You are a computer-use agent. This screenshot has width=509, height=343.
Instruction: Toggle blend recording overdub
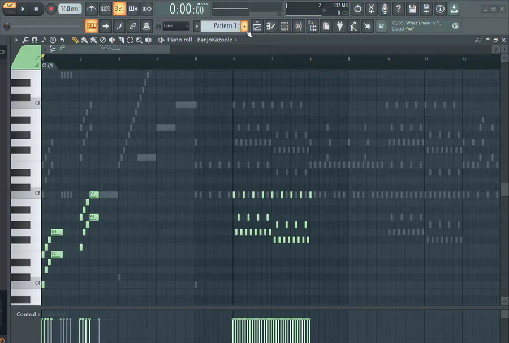133,8
